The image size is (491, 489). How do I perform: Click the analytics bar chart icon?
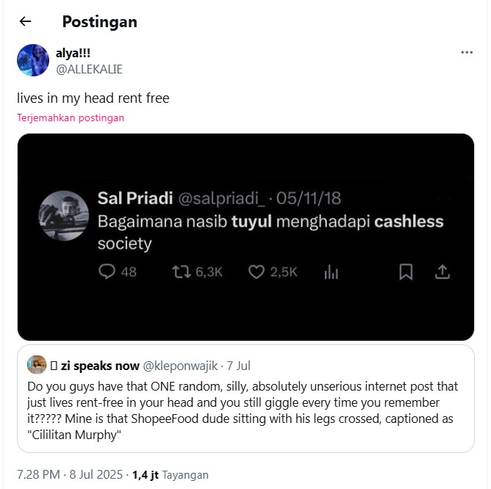331,272
